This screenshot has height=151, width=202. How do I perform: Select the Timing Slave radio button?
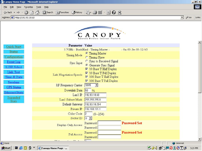click(87, 57)
